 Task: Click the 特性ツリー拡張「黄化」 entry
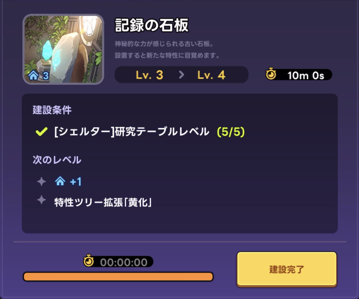(x=103, y=202)
